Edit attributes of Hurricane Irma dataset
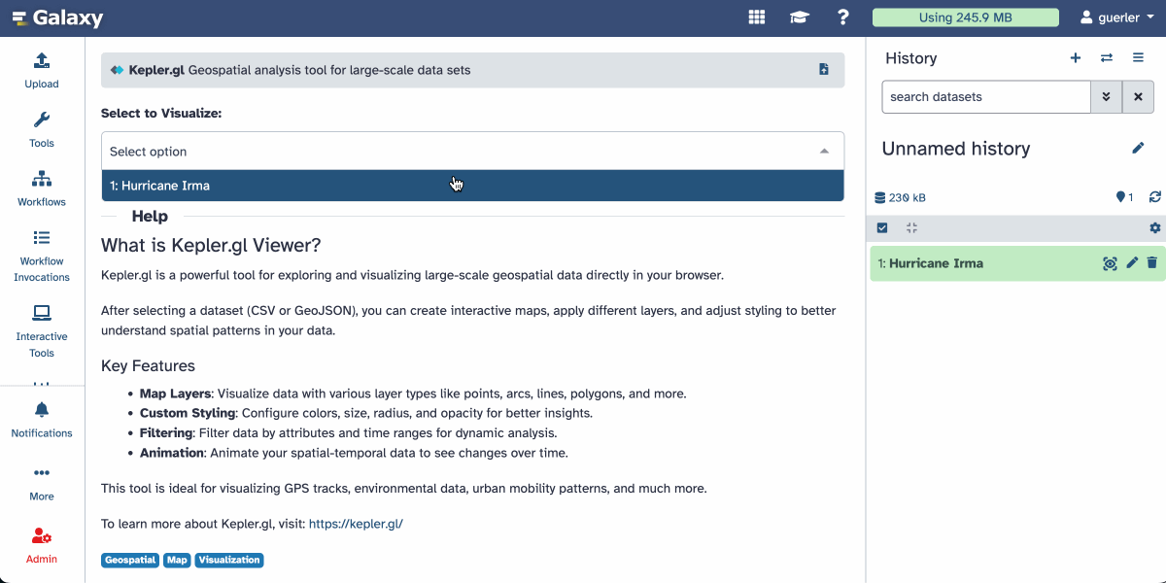1166x583 pixels. pos(1131,263)
